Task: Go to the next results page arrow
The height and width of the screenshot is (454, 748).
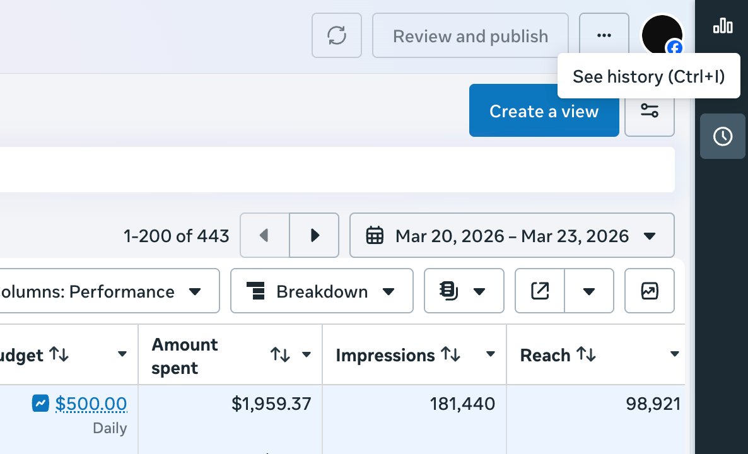Action: point(314,235)
